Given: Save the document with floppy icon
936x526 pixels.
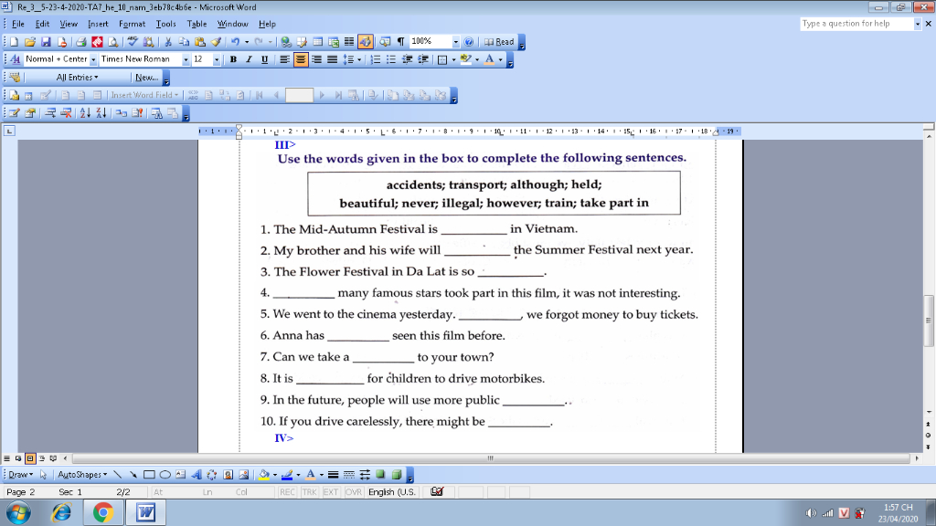Looking at the screenshot, I should [x=46, y=42].
